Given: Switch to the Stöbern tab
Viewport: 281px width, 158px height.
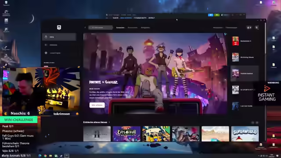Looking at the screenshot, I should click(x=133, y=28).
